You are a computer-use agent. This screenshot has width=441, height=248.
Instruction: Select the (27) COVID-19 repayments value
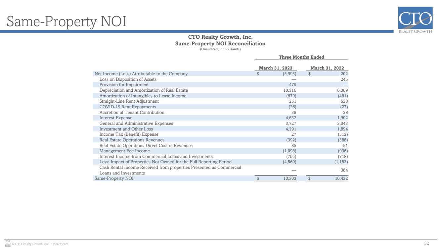[344, 107]
